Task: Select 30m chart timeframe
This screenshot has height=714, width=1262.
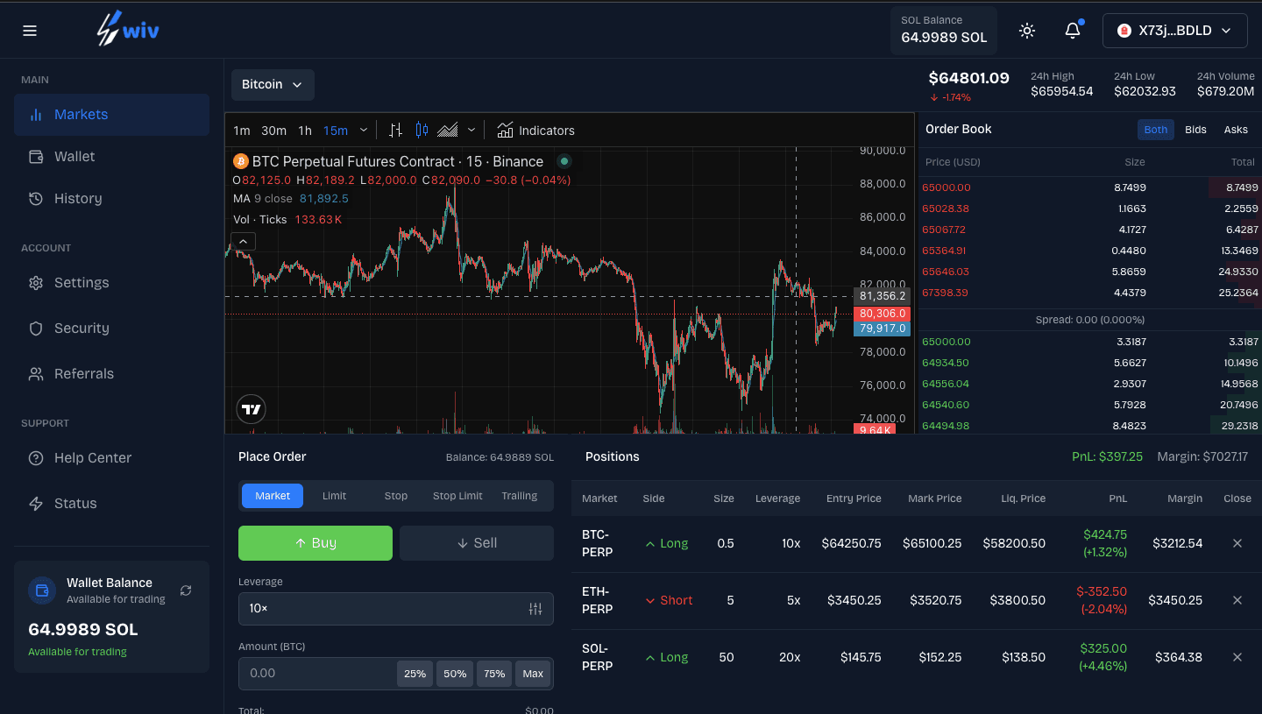Action: (274, 131)
